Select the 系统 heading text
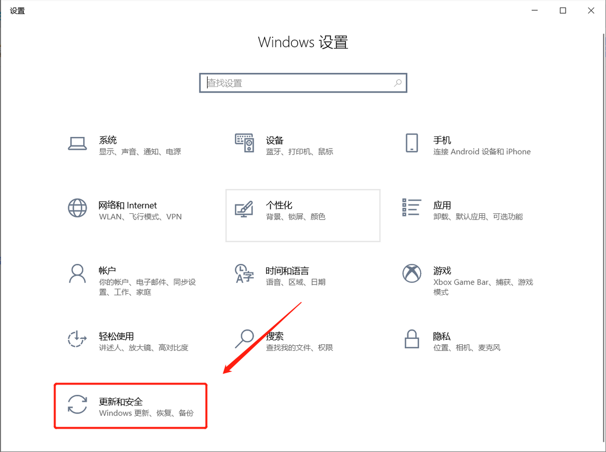 point(108,140)
